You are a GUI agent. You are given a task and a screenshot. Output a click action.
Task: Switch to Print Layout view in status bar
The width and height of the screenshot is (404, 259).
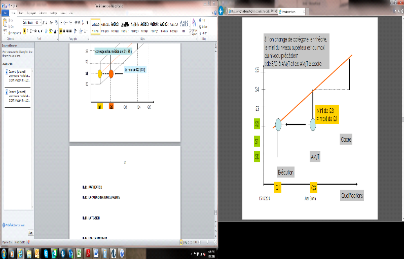tap(181, 242)
